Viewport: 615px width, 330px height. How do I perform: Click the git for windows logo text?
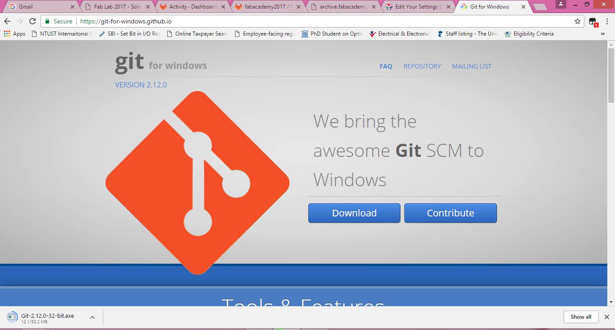click(161, 63)
